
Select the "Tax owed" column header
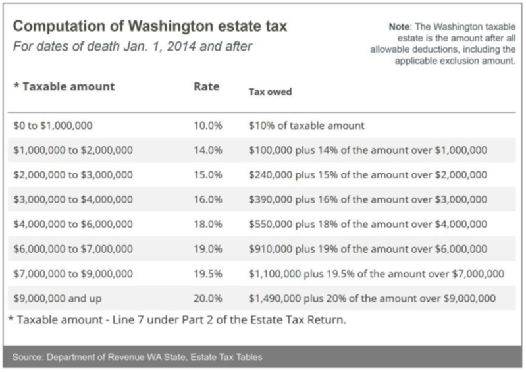tap(270, 92)
